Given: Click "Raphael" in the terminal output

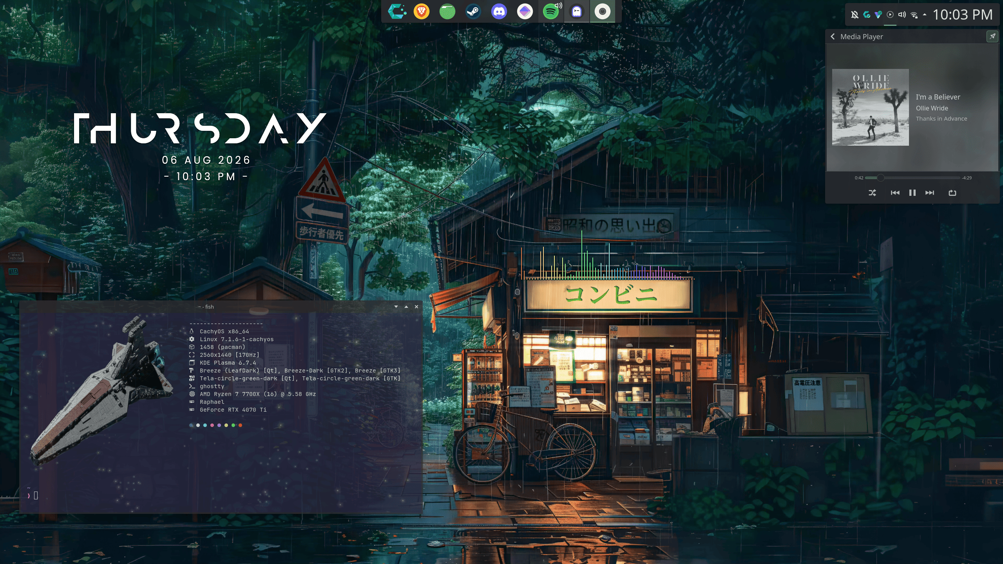Looking at the screenshot, I should tap(212, 402).
